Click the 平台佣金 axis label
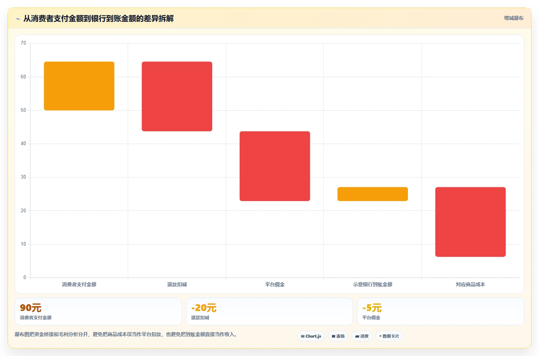The height and width of the screenshot is (356, 539). [275, 284]
